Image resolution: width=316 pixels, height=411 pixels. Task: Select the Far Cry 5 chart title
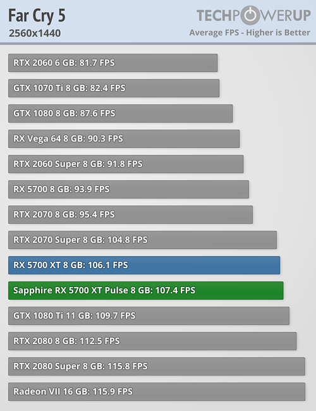pos(37,16)
